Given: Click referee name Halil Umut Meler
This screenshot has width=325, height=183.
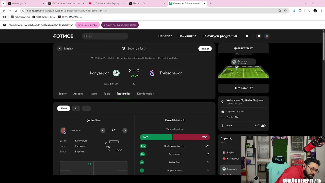Looking at the screenshot, I should 170,58.
